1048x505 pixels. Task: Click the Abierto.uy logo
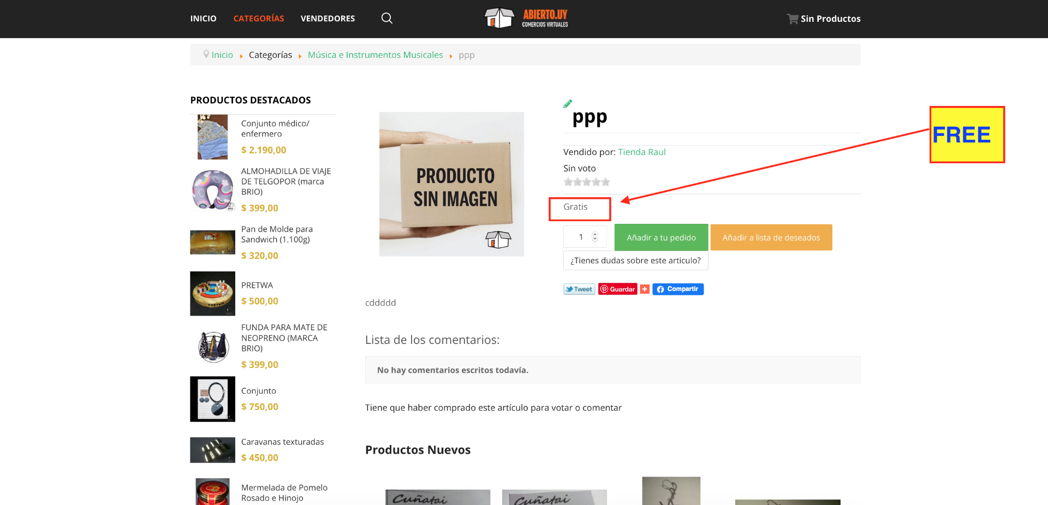(526, 18)
